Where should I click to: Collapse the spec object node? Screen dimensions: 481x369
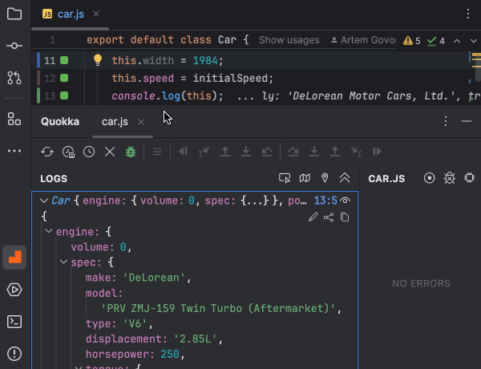pyautogui.click(x=63, y=262)
